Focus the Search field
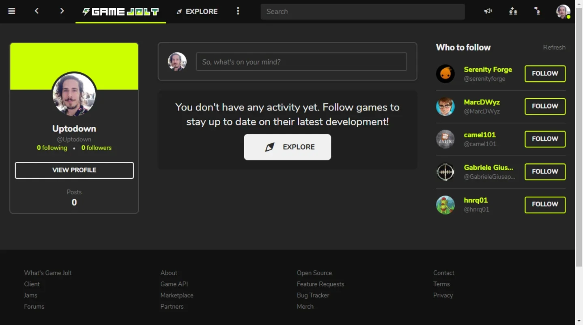Screen dimensions: 583x325 363,11
